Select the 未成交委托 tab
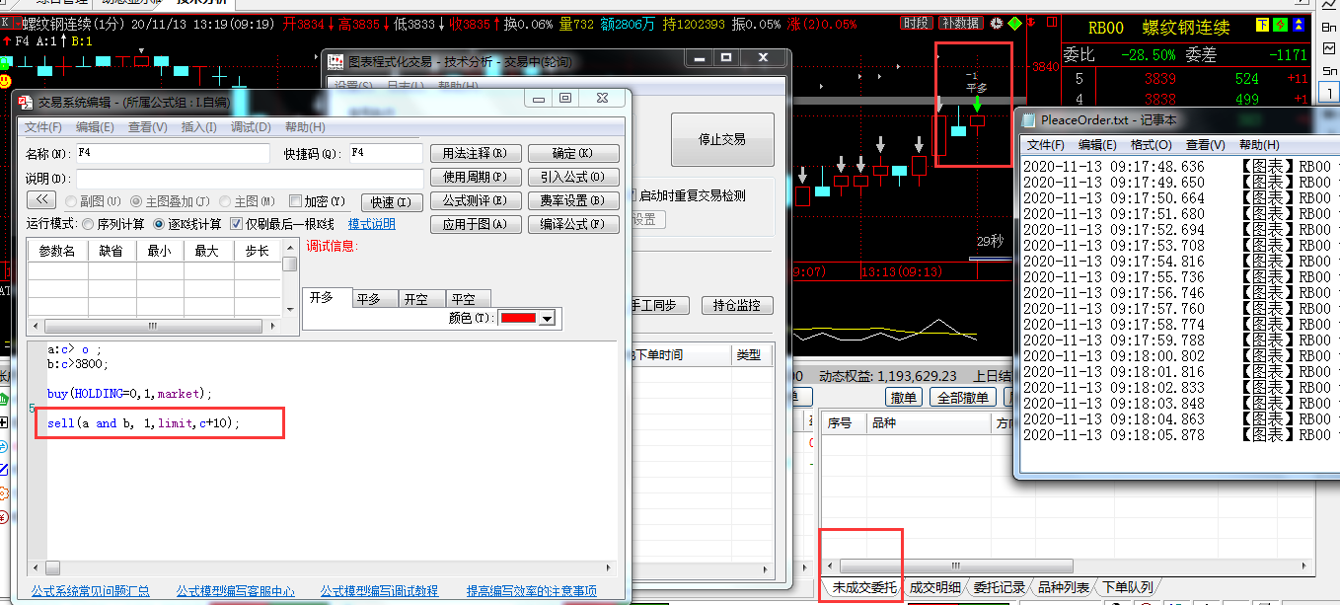 coord(863,587)
